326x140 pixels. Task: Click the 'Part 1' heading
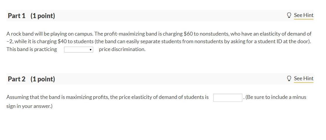pyautogui.click(x=17, y=16)
